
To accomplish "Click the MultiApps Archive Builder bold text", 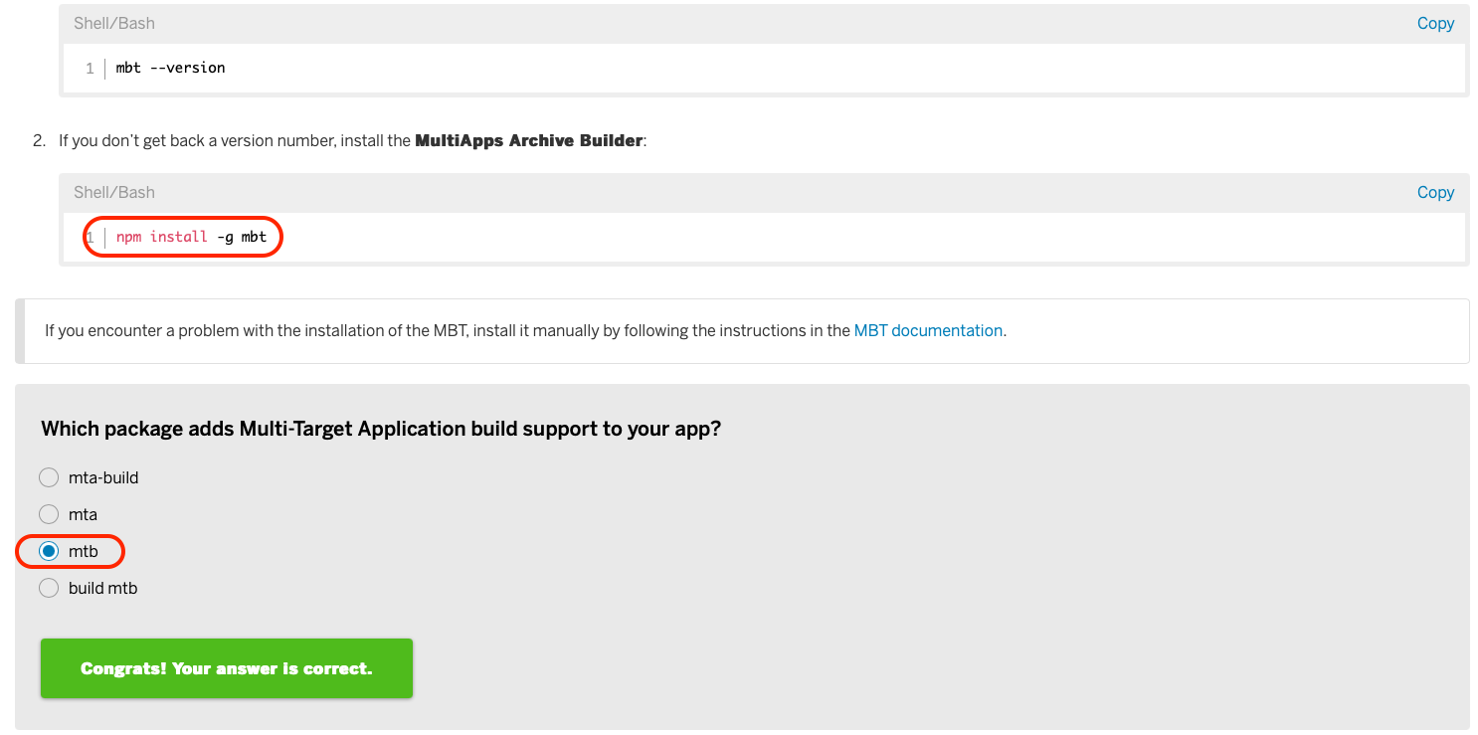I will pyautogui.click(x=528, y=140).
